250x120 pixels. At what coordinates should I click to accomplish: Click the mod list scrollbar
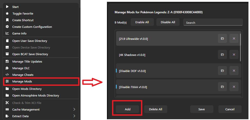pyautogui.click(x=241, y=47)
